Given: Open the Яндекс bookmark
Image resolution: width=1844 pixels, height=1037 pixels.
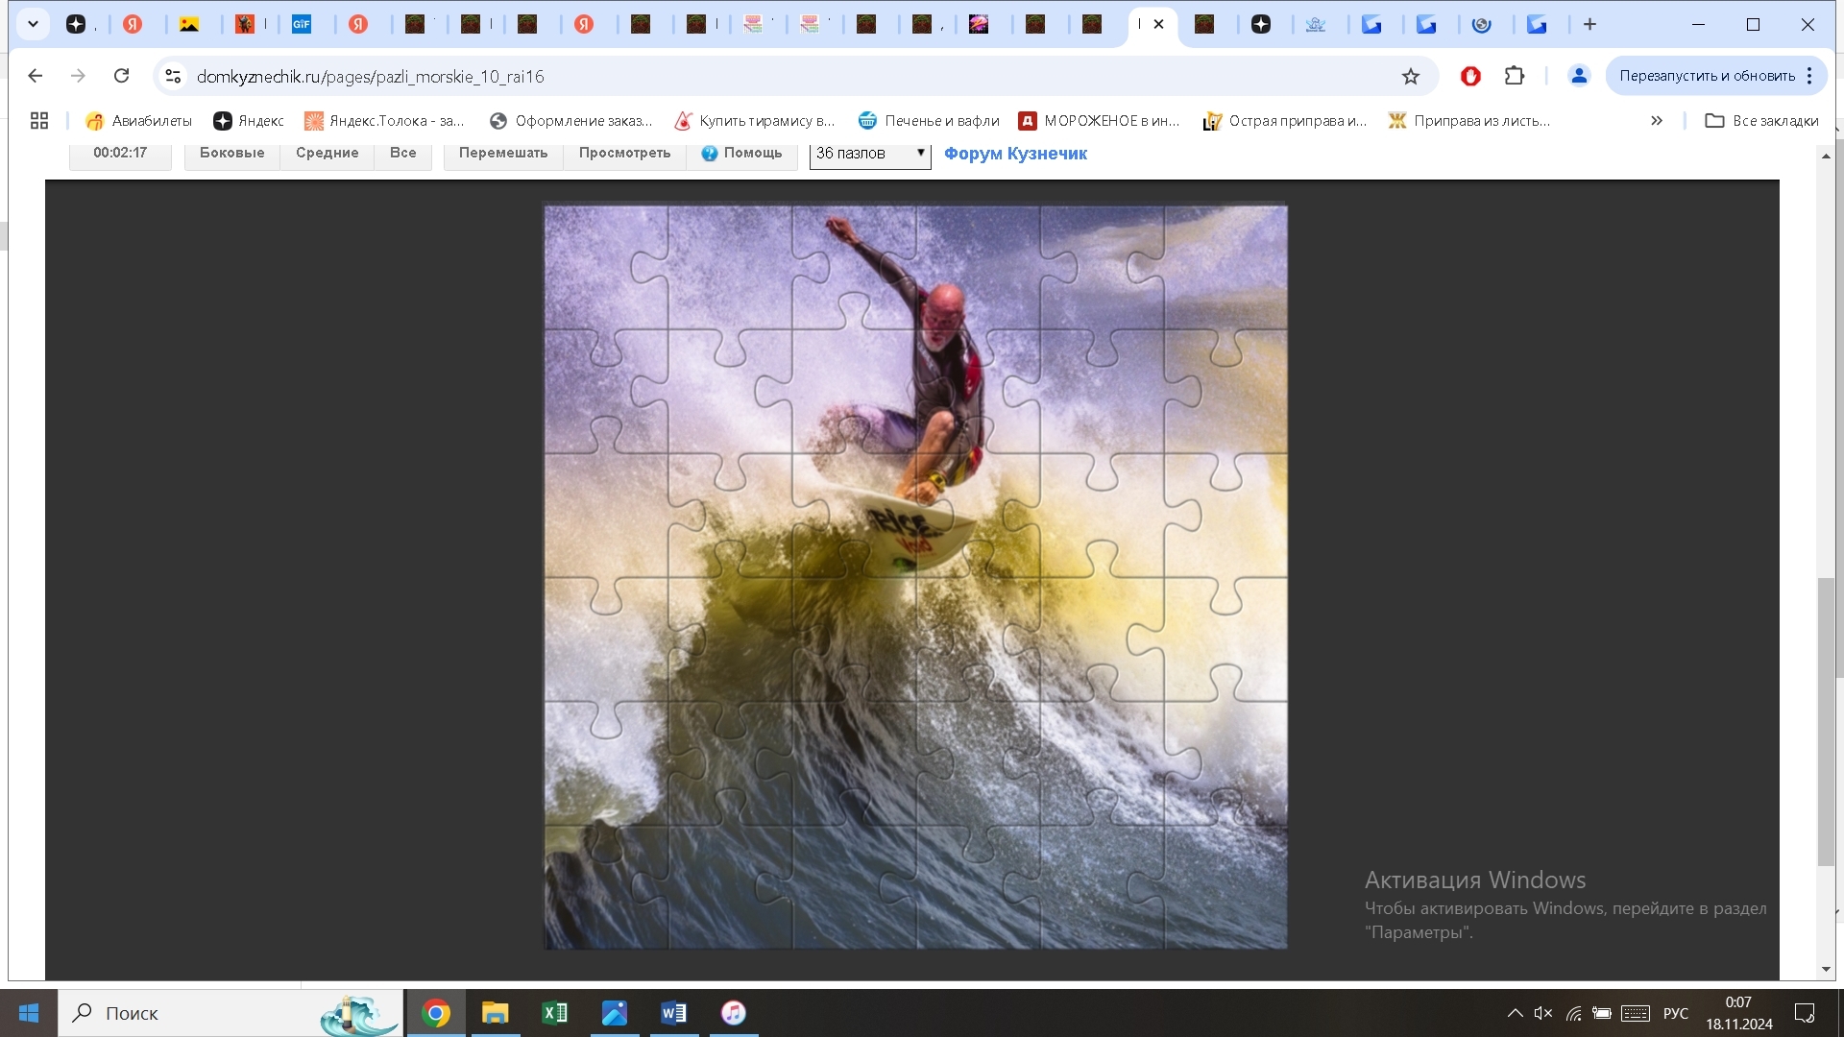Looking at the screenshot, I should 249,121.
